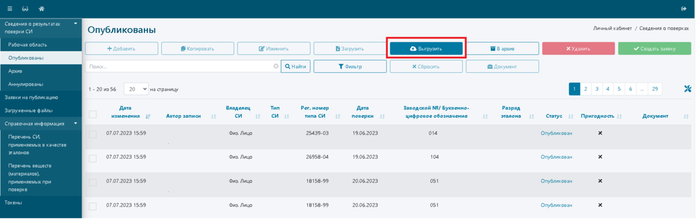Select all rows with header checkbox
696x220 pixels.
pos(93,114)
